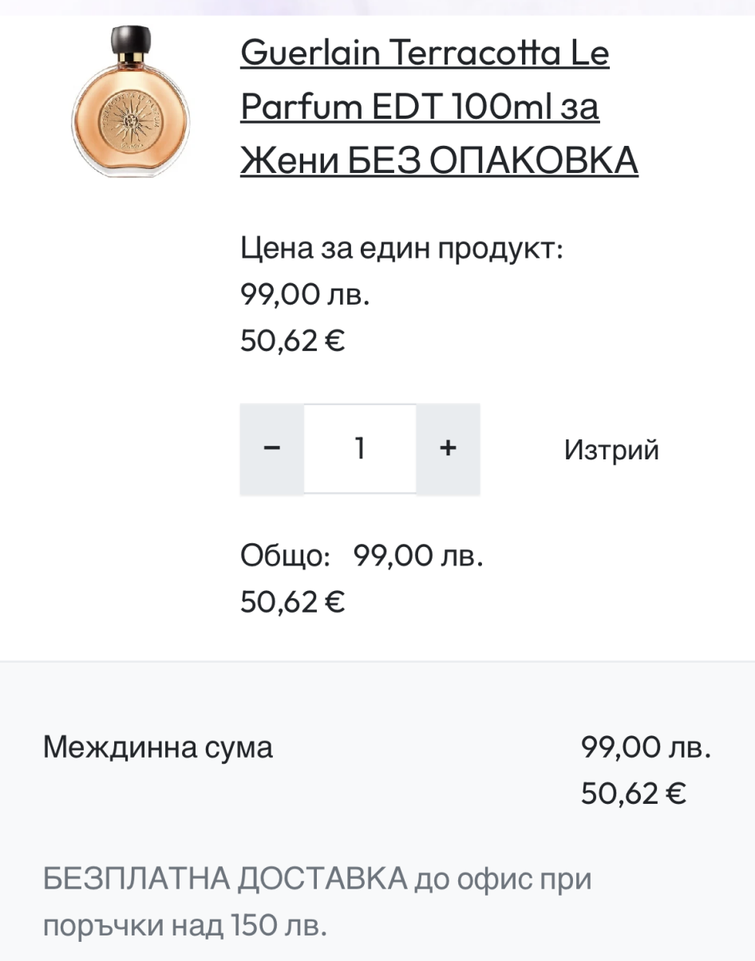755x961 pixels.
Task: Click the black cap of the perfume bottle image
Action: tap(132, 40)
